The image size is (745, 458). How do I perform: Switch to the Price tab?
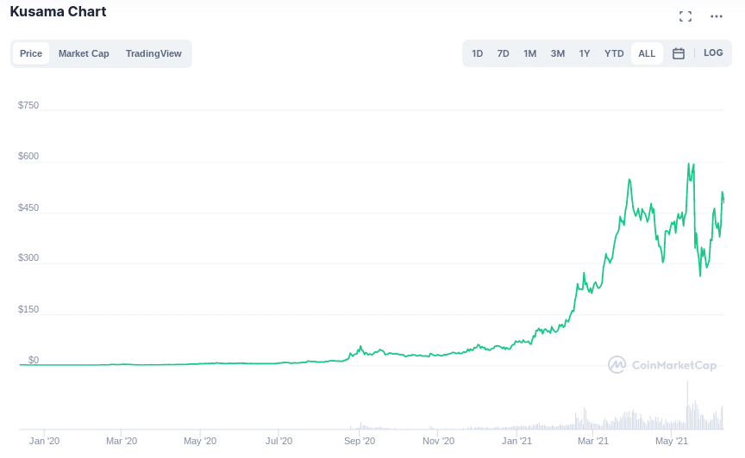coord(31,53)
